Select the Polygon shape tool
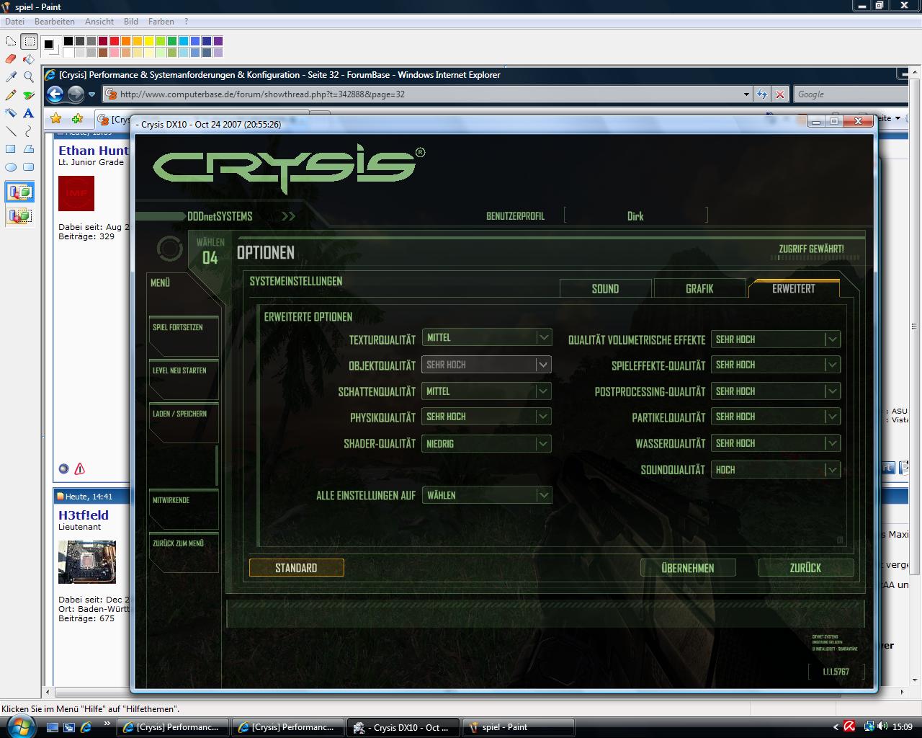The height and width of the screenshot is (738, 922). click(29, 148)
